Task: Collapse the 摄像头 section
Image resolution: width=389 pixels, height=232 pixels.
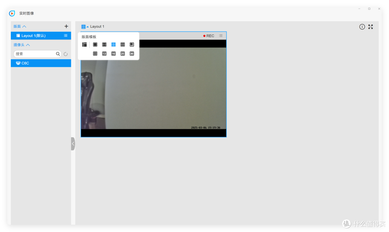Action: point(22,45)
